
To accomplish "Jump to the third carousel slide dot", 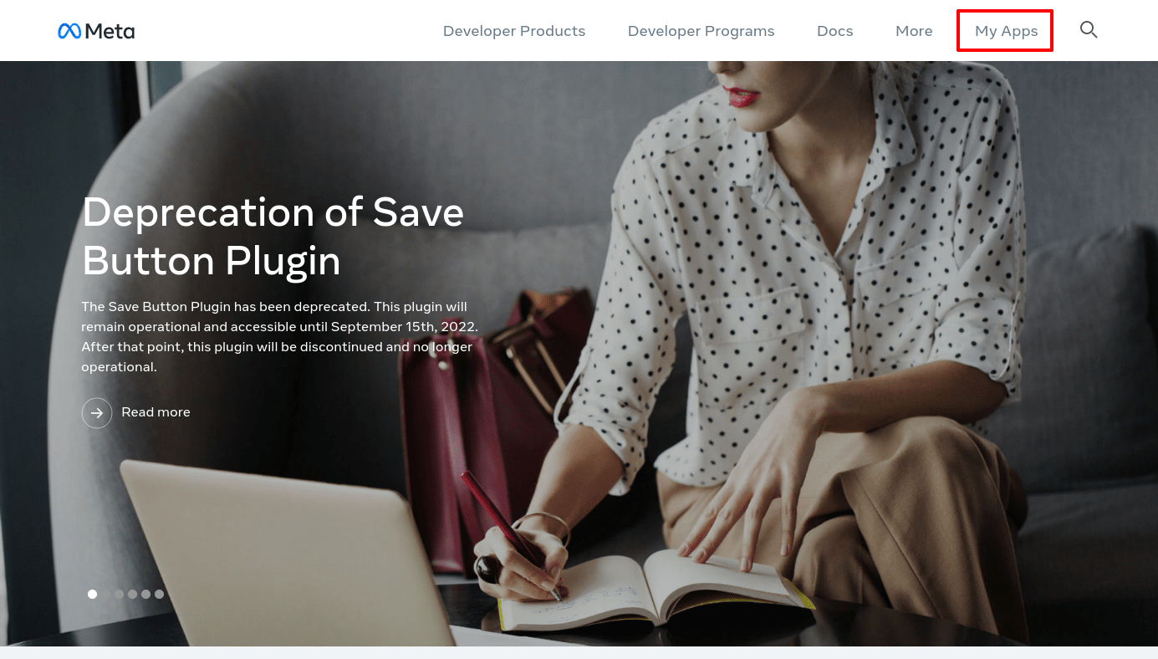I will [x=120, y=595].
